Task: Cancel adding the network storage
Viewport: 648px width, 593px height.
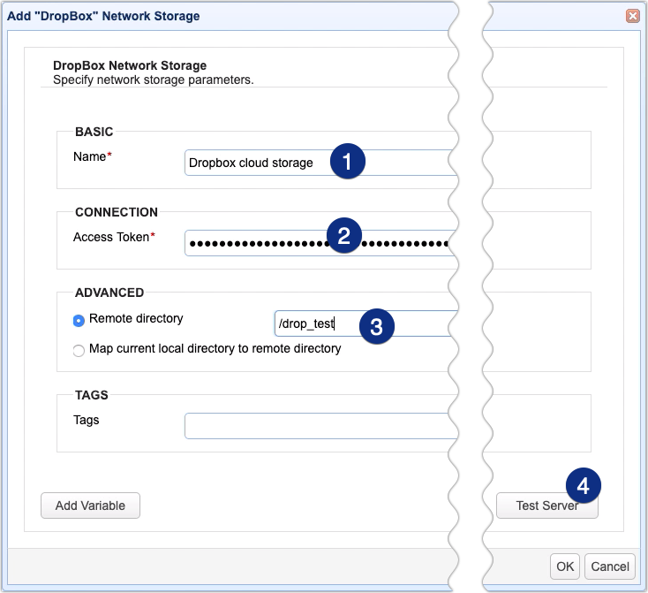Action: tap(610, 566)
